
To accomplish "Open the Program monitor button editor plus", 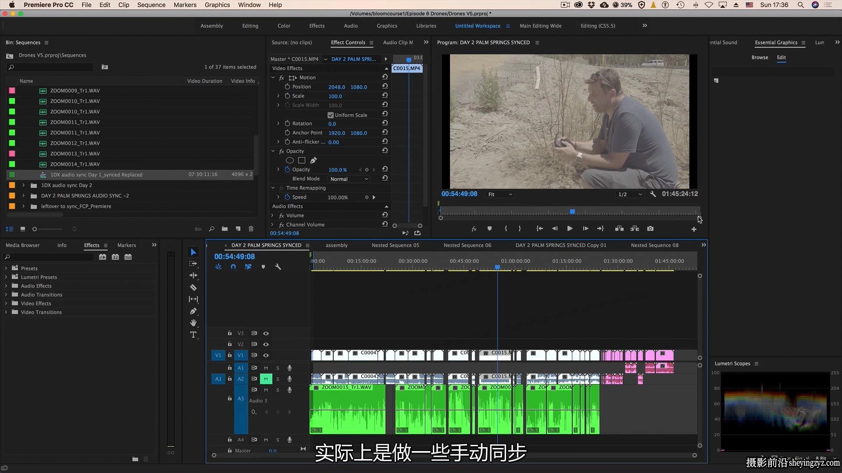I will (694, 229).
